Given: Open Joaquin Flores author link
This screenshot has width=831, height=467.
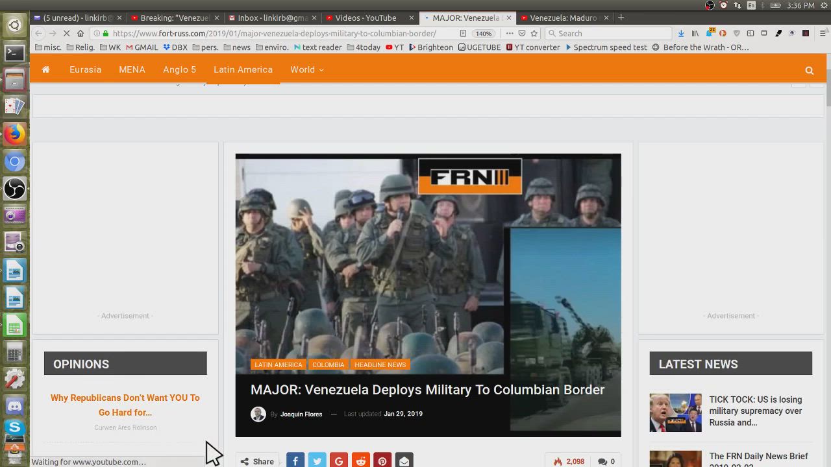Looking at the screenshot, I should (301, 414).
